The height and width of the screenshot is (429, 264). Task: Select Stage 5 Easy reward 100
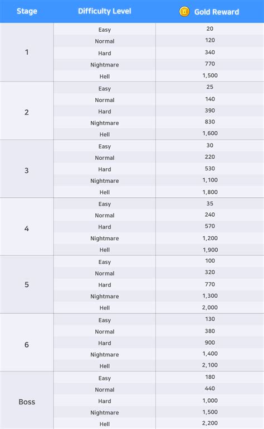(x=210, y=261)
